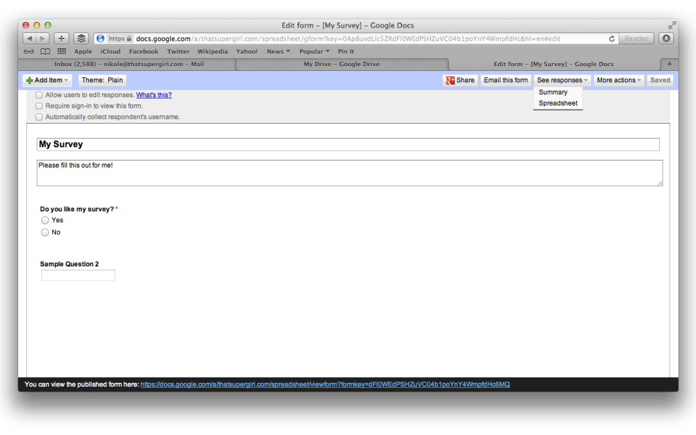Click the Safari address bar URL

point(348,39)
